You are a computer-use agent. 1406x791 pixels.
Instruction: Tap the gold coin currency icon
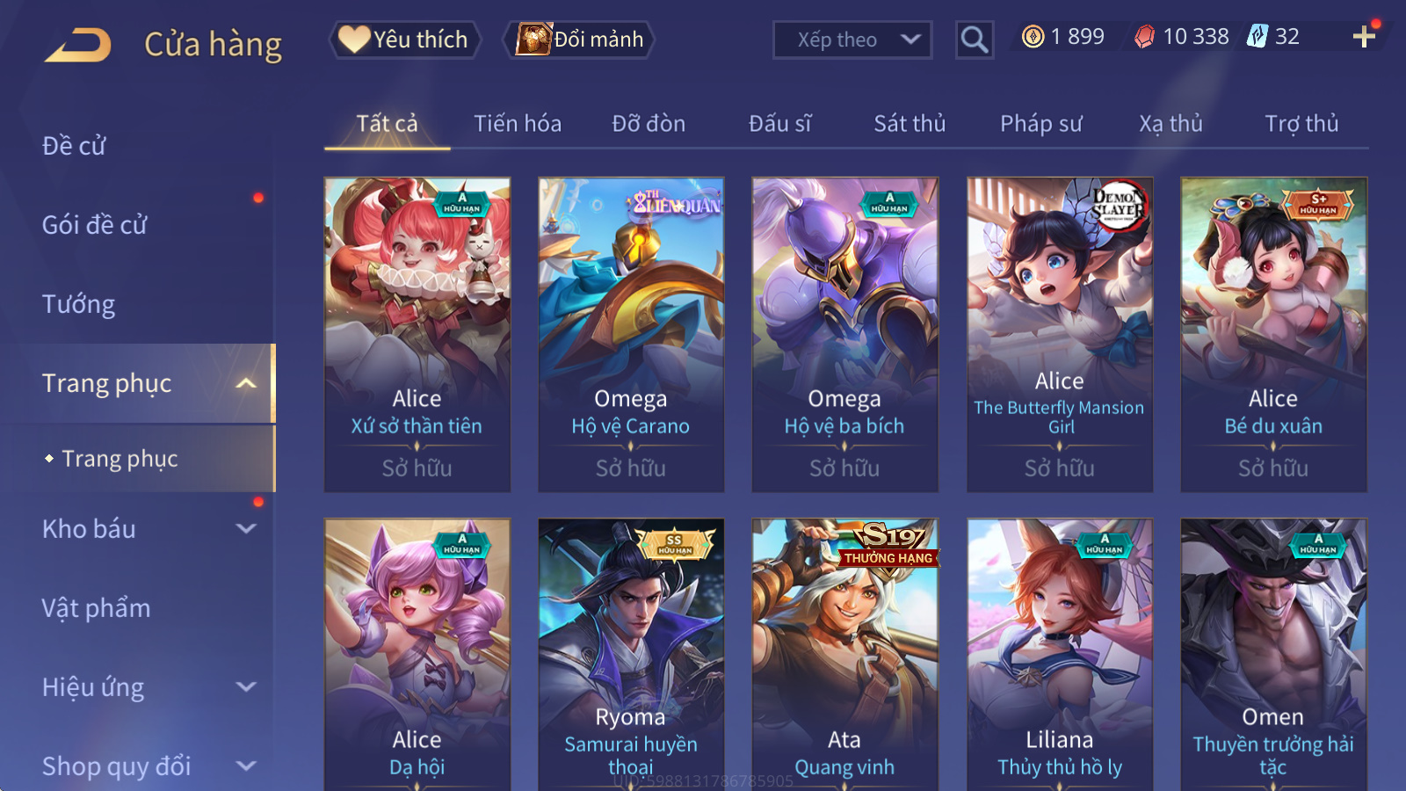click(1033, 37)
